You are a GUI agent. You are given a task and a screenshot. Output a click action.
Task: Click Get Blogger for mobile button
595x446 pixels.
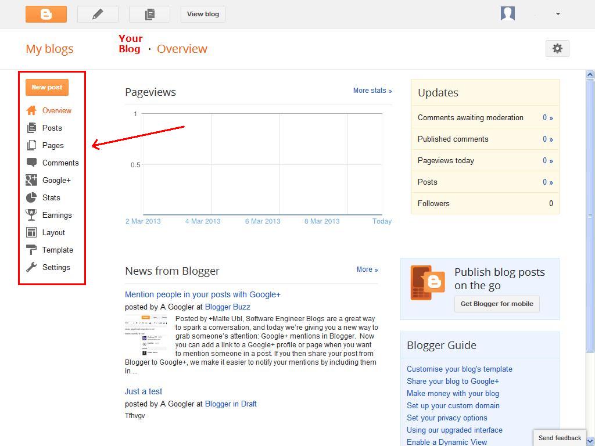(497, 304)
